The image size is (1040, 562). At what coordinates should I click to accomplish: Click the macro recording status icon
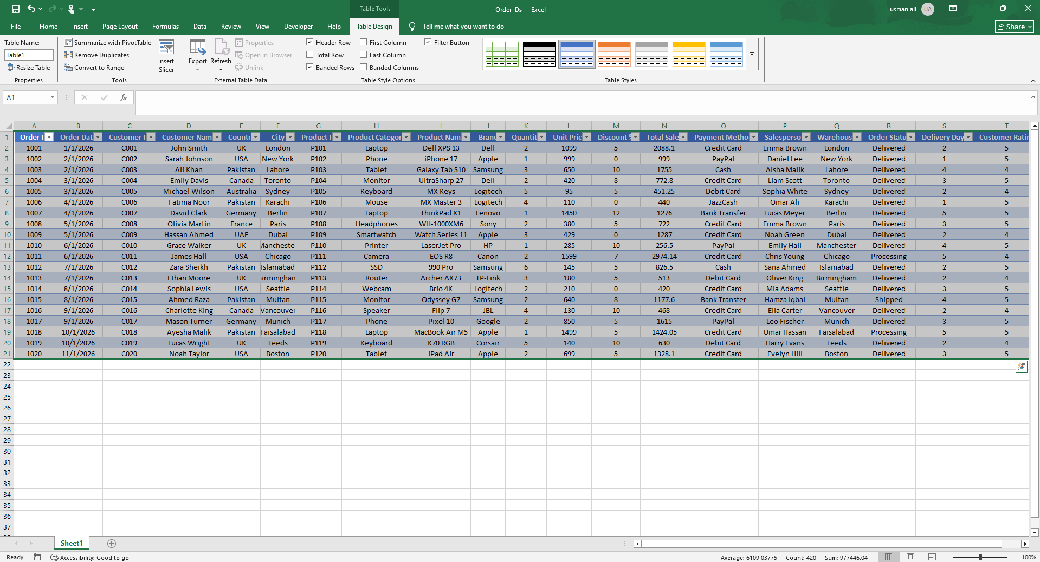(x=37, y=557)
